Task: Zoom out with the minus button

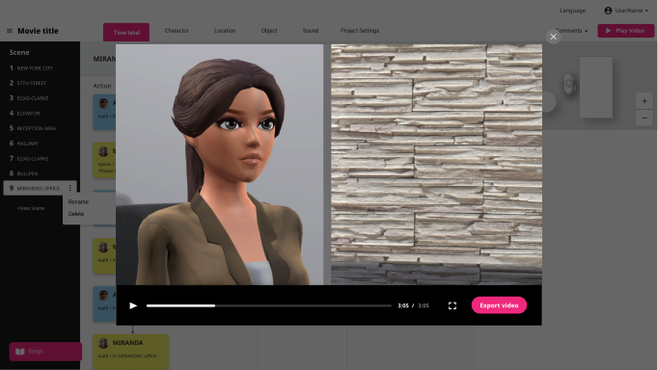Action: click(644, 119)
